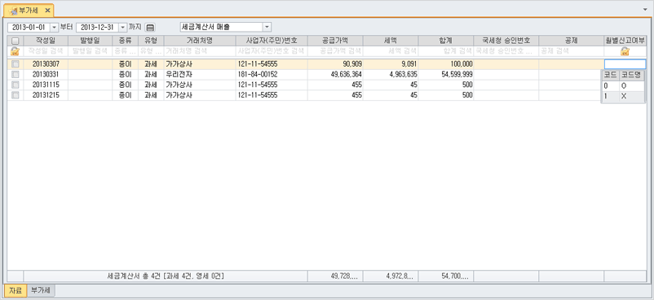Toggle the select-all header checkbox
Viewport: 654px width, 300px height.
pos(15,41)
